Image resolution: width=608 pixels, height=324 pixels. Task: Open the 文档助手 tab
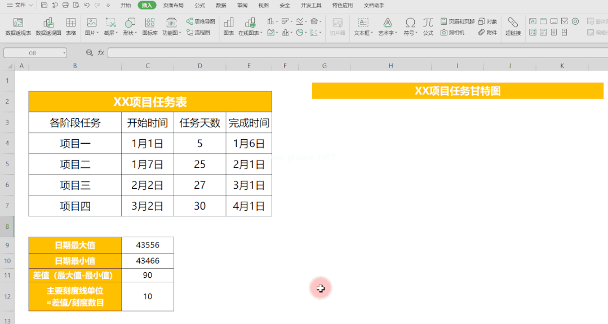point(374,6)
